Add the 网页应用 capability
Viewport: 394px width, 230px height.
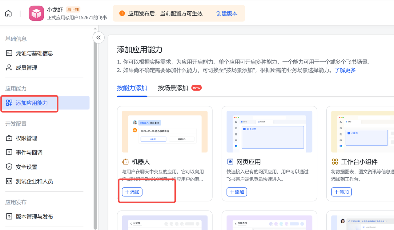pyautogui.click(x=237, y=192)
